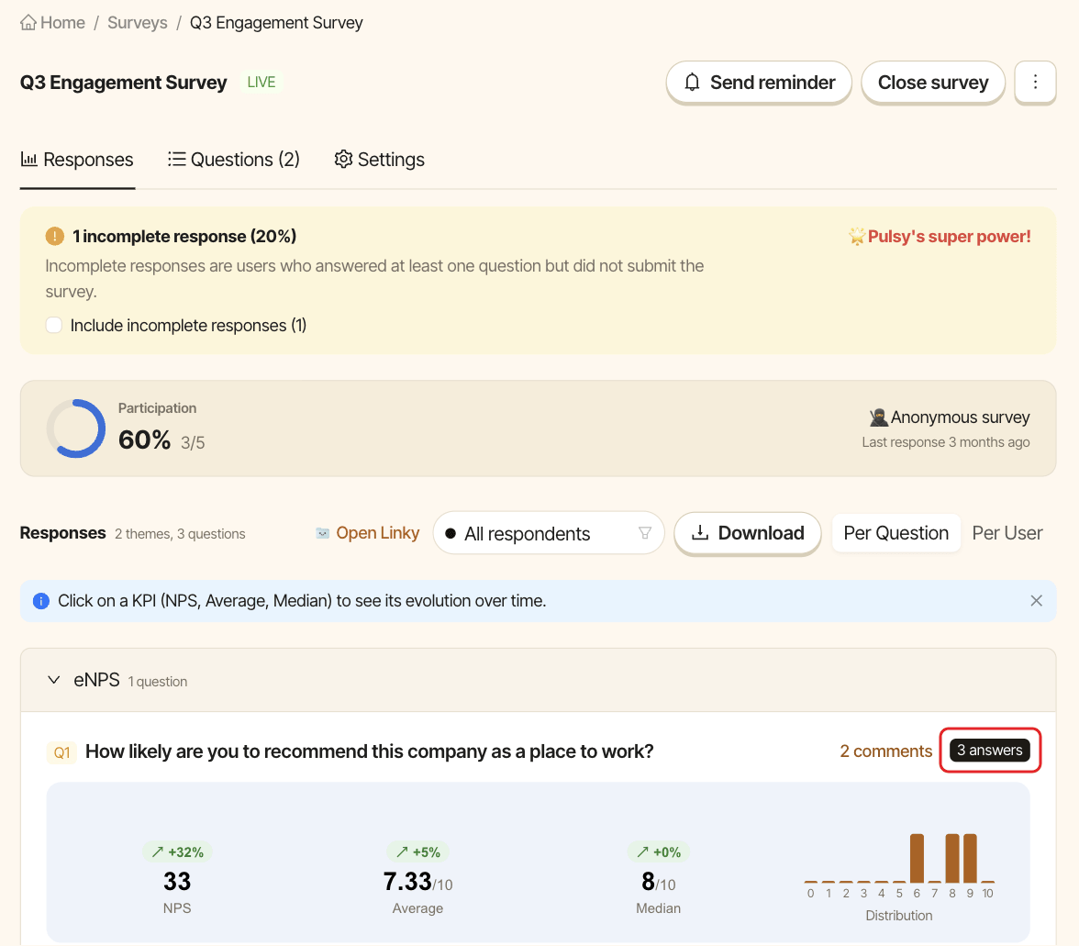The width and height of the screenshot is (1079, 946).
Task: Click the star icon beside Pulsy's super power
Action: pos(857,237)
